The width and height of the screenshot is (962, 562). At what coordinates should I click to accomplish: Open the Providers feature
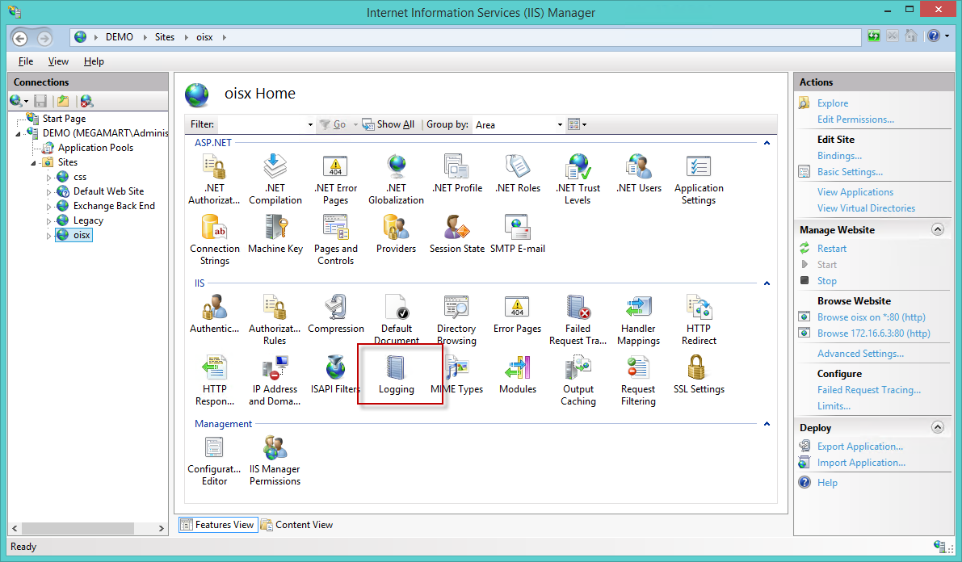click(x=397, y=234)
